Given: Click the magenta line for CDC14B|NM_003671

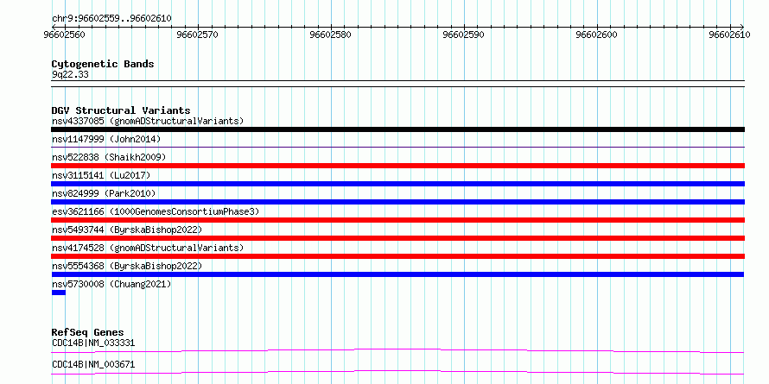Looking at the screenshot, I should pos(397,372).
